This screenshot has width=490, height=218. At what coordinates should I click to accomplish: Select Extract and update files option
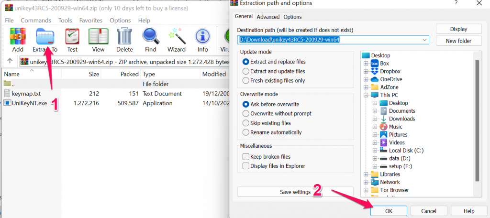[x=246, y=71]
